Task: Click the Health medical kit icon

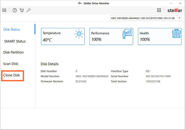Action: point(176,33)
